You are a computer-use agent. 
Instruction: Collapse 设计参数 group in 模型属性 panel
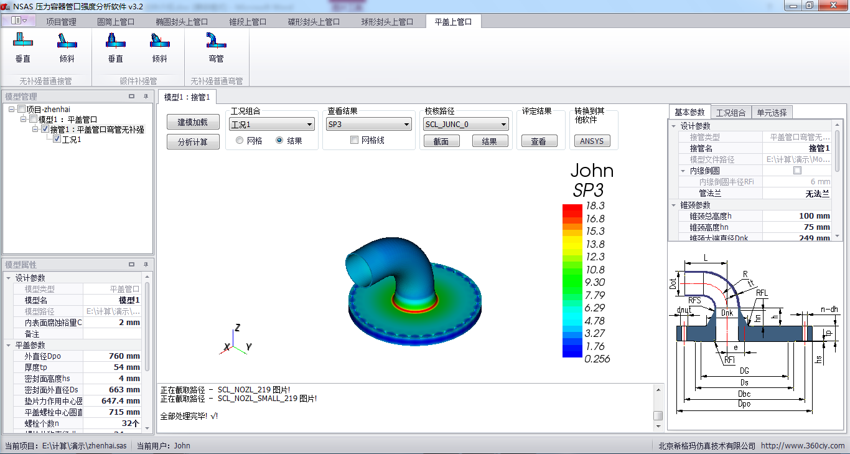[8, 278]
